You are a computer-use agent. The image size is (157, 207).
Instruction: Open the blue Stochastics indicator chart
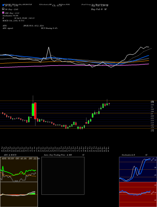138,169
